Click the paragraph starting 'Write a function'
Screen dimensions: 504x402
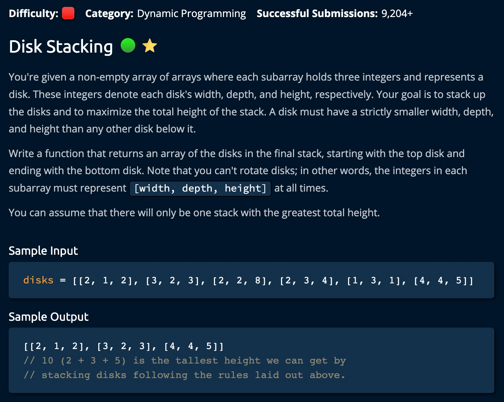237,171
